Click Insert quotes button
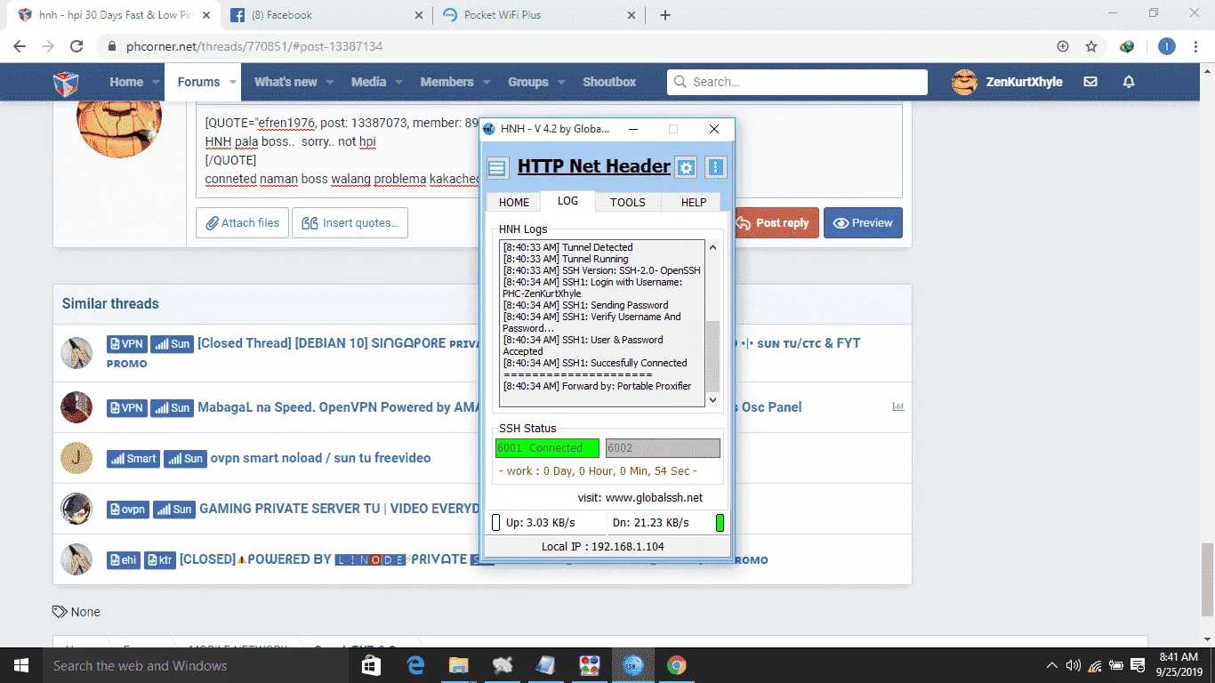1215x683 pixels. coord(350,222)
